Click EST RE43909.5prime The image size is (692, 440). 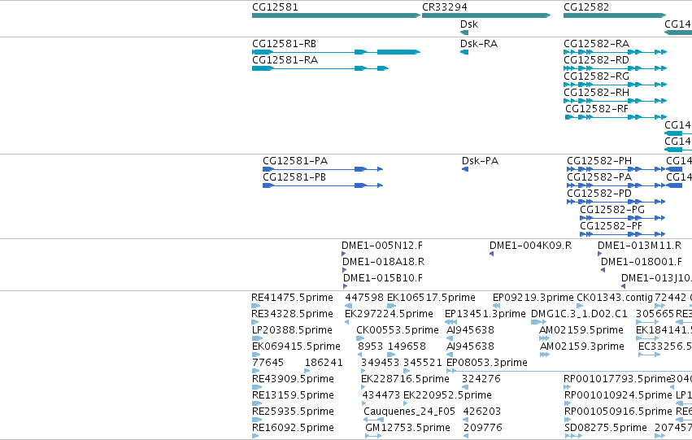[x=257, y=387]
